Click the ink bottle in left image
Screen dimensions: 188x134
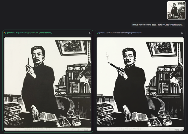76,121
